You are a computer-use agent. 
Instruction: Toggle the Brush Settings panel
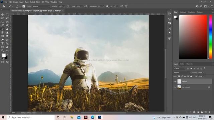point(24,6)
